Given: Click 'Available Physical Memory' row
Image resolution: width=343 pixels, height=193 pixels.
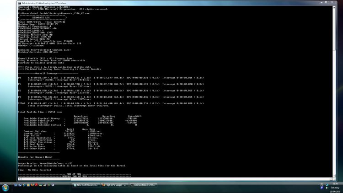Looking at the screenshot, I should click(x=80, y=118).
